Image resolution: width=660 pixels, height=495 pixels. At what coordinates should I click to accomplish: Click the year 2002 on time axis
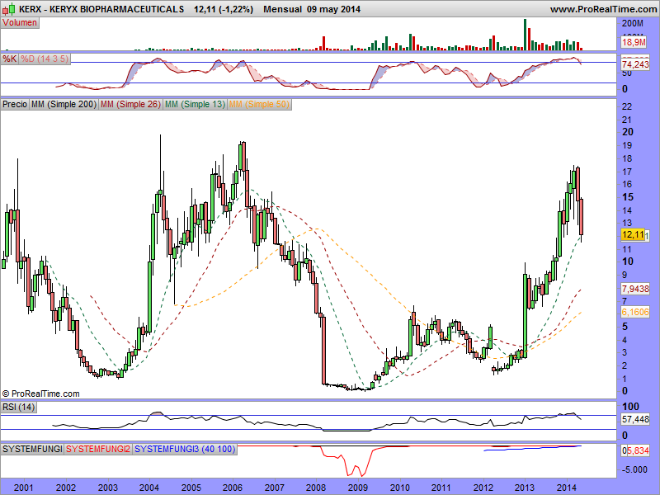pos(66,488)
